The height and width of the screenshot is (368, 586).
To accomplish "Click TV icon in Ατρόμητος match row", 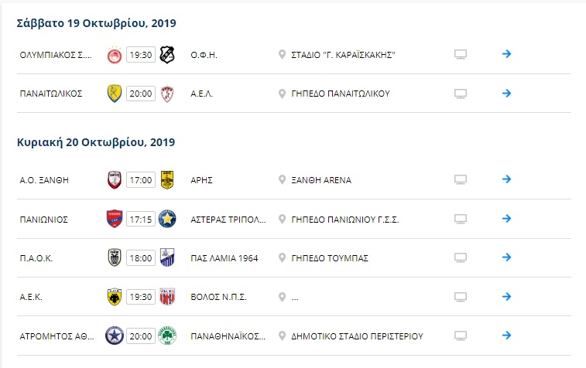I will click(x=461, y=336).
